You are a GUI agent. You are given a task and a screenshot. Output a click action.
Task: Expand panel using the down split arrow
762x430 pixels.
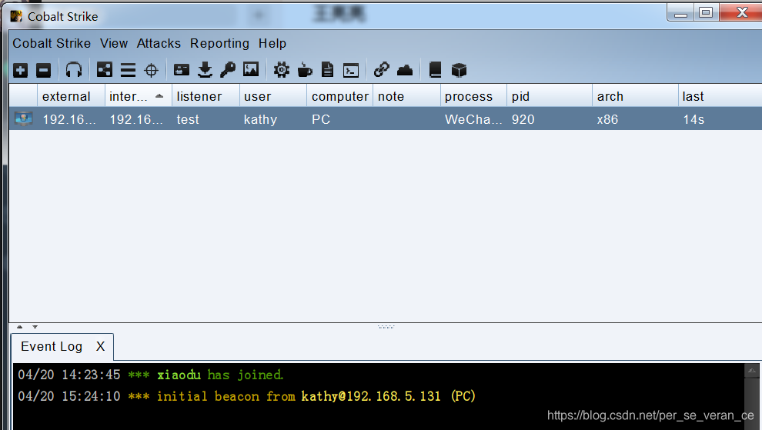[x=35, y=327]
